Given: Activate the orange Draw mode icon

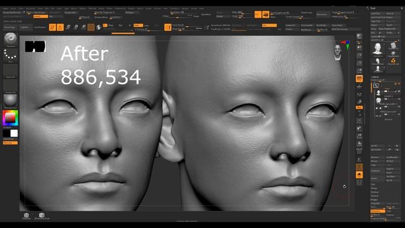Looking at the screenshot, I should click(61, 27).
